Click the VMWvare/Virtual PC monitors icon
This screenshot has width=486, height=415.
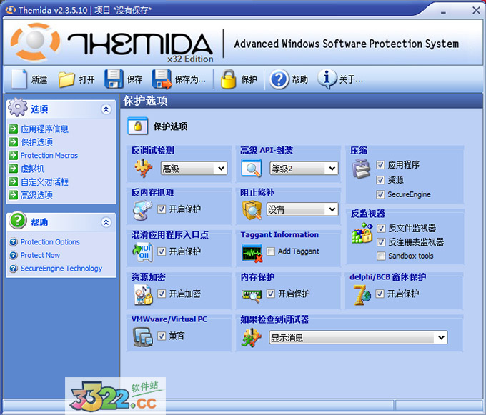[143, 337]
